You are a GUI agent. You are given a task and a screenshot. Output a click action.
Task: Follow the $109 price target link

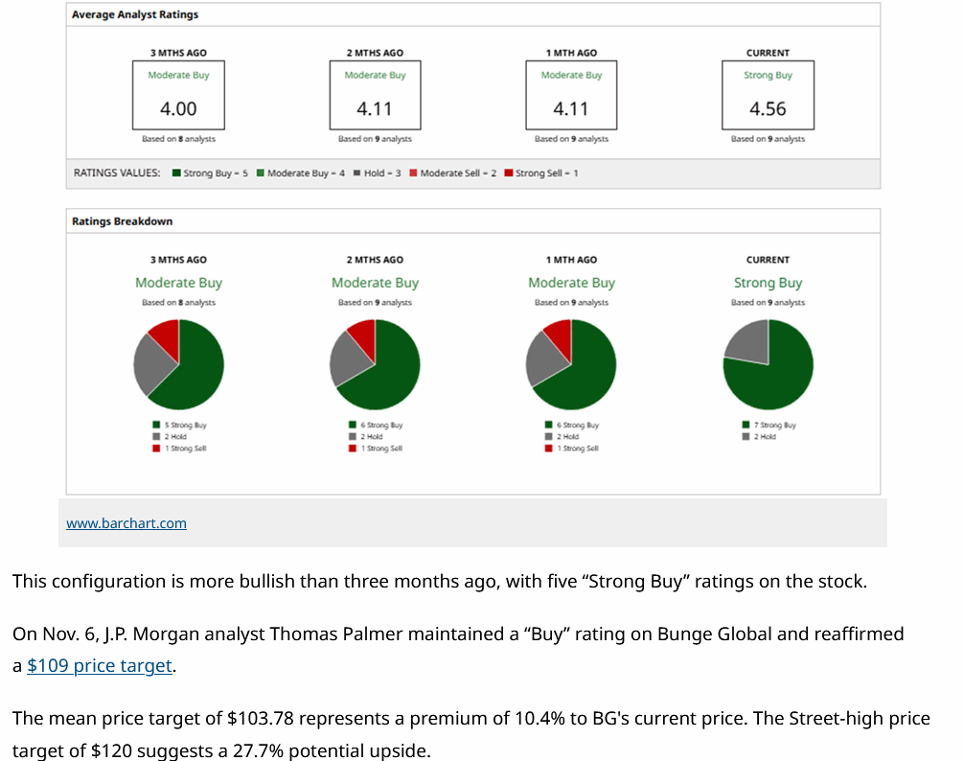coord(100,666)
